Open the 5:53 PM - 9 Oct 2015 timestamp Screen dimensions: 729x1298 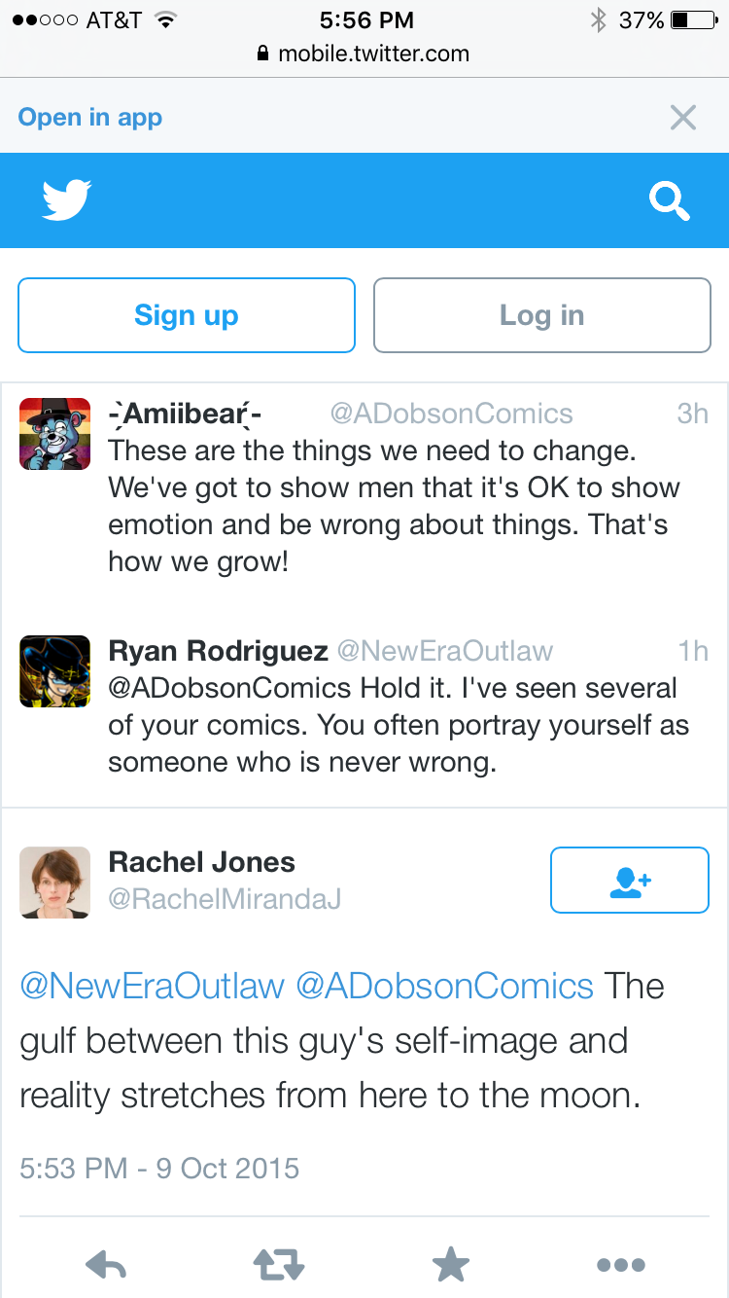[159, 1168]
